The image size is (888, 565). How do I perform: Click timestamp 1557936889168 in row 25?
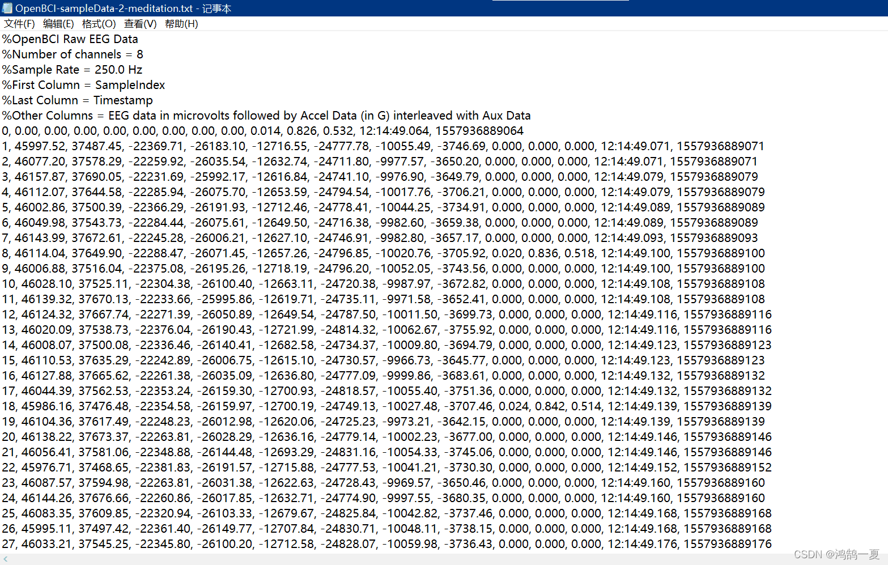[x=728, y=513]
